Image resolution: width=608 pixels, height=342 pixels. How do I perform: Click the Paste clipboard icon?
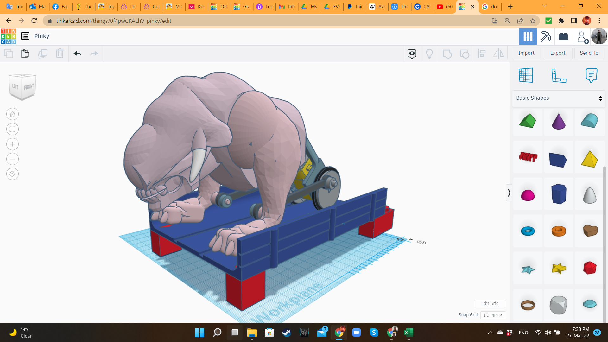click(25, 54)
